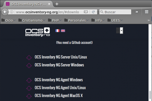Open the Info bookmarks folder
Viewport: 152px width, 101px height.
click(x=98, y=20)
